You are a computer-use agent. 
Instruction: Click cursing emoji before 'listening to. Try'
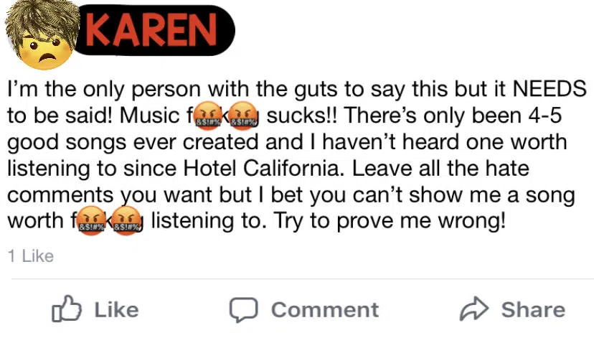(127, 221)
